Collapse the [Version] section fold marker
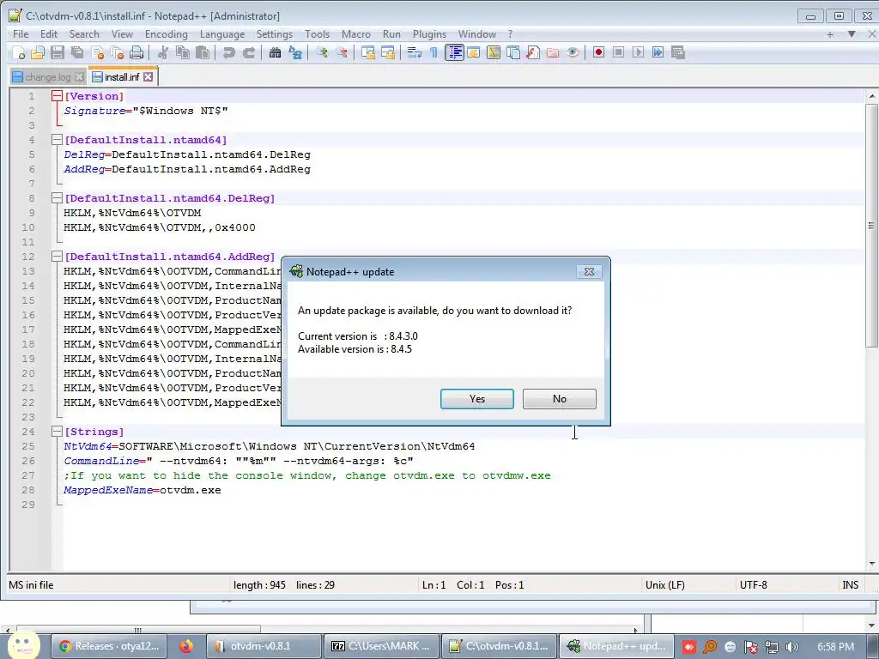The height and width of the screenshot is (659, 879). click(x=57, y=96)
